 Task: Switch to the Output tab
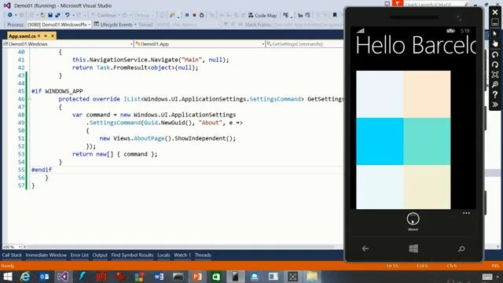[x=100, y=255]
